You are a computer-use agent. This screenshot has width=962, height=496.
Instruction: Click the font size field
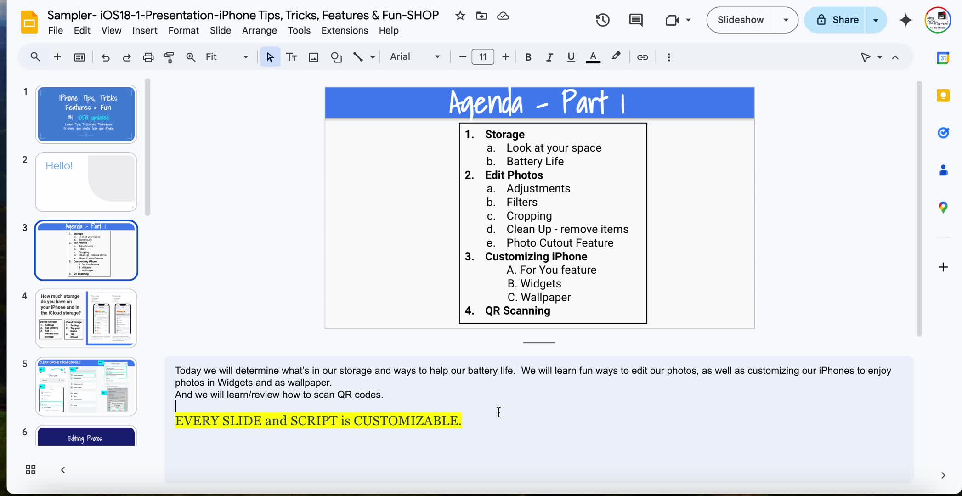click(483, 57)
